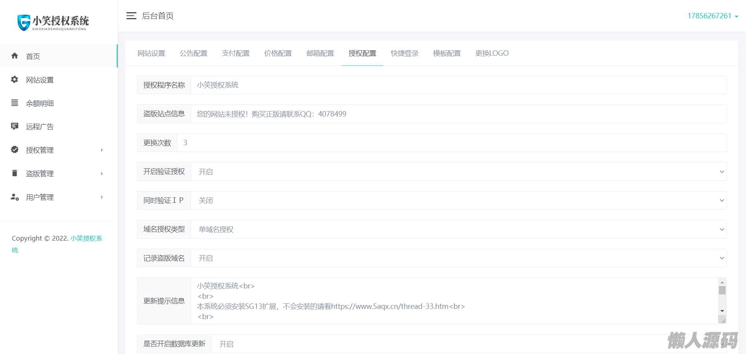Click the user-gear icon for 用户管理
The image size is (746, 354).
[15, 197]
